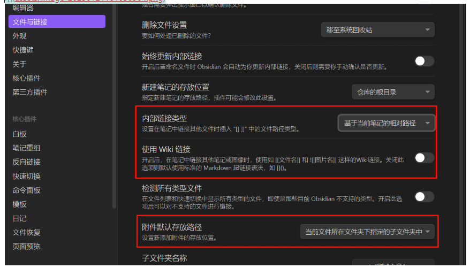Open the 快捷键 settings tab
Viewport: 470px width, 268px height.
coord(23,50)
